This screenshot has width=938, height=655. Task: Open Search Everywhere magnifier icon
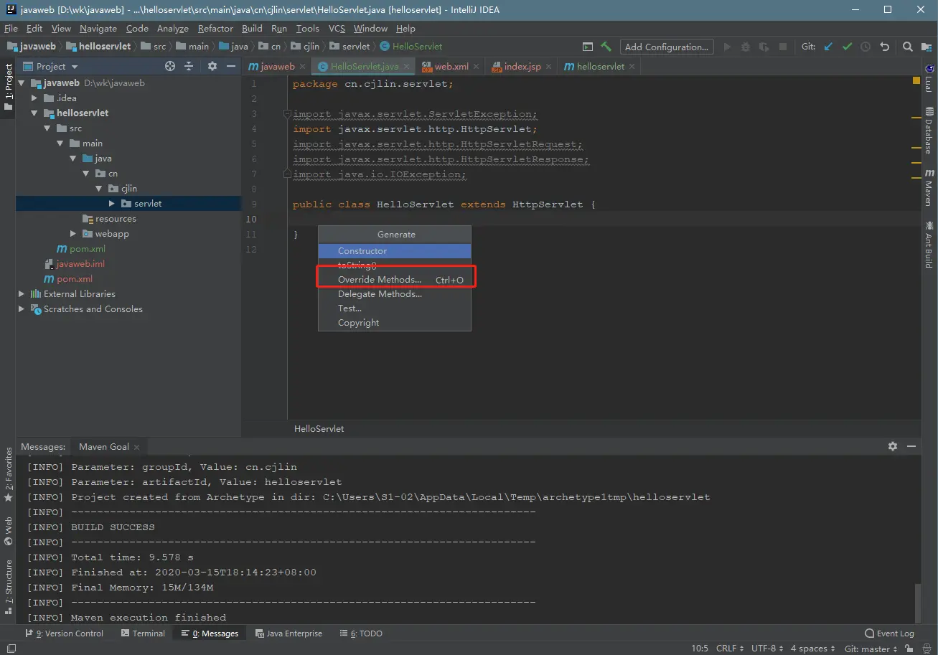907,47
